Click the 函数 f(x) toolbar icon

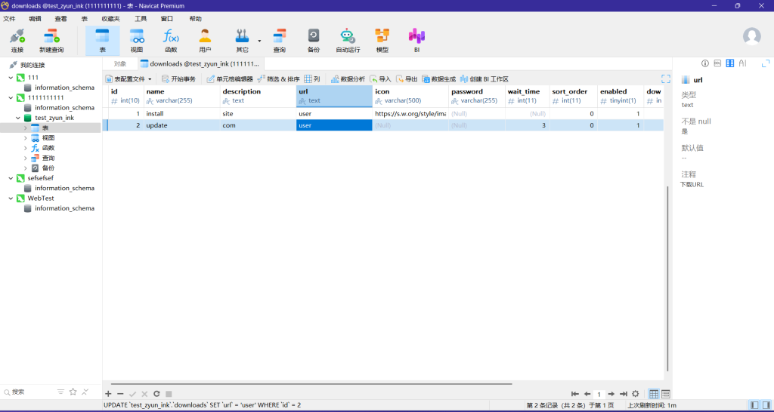(x=171, y=40)
